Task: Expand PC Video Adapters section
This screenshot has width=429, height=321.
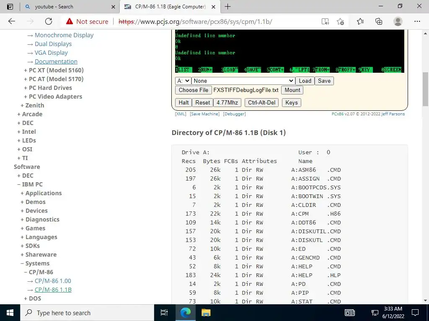Action: point(53,97)
